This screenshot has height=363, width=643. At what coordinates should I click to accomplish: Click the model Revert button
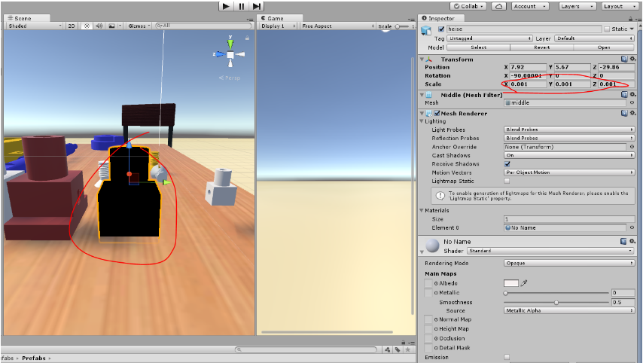pyautogui.click(x=541, y=47)
